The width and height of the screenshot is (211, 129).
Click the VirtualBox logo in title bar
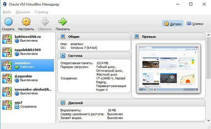click(x=5, y=4)
